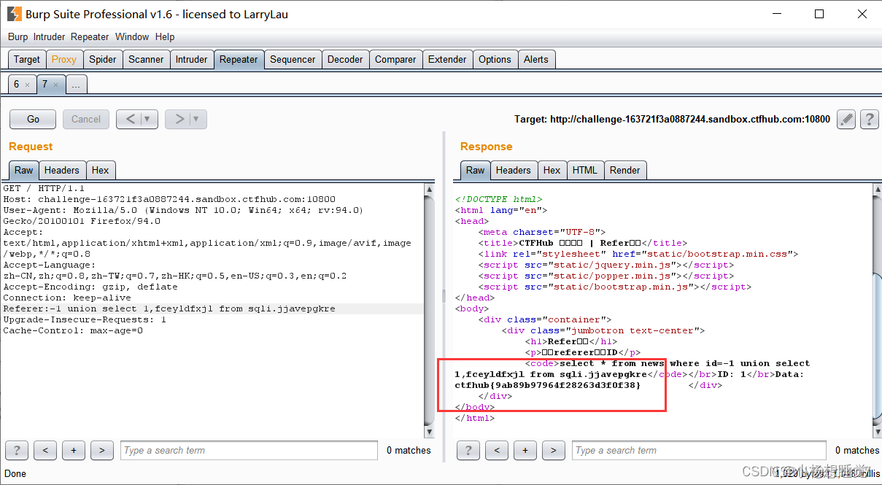
Task: Open the Burp menu
Action: click(x=18, y=36)
